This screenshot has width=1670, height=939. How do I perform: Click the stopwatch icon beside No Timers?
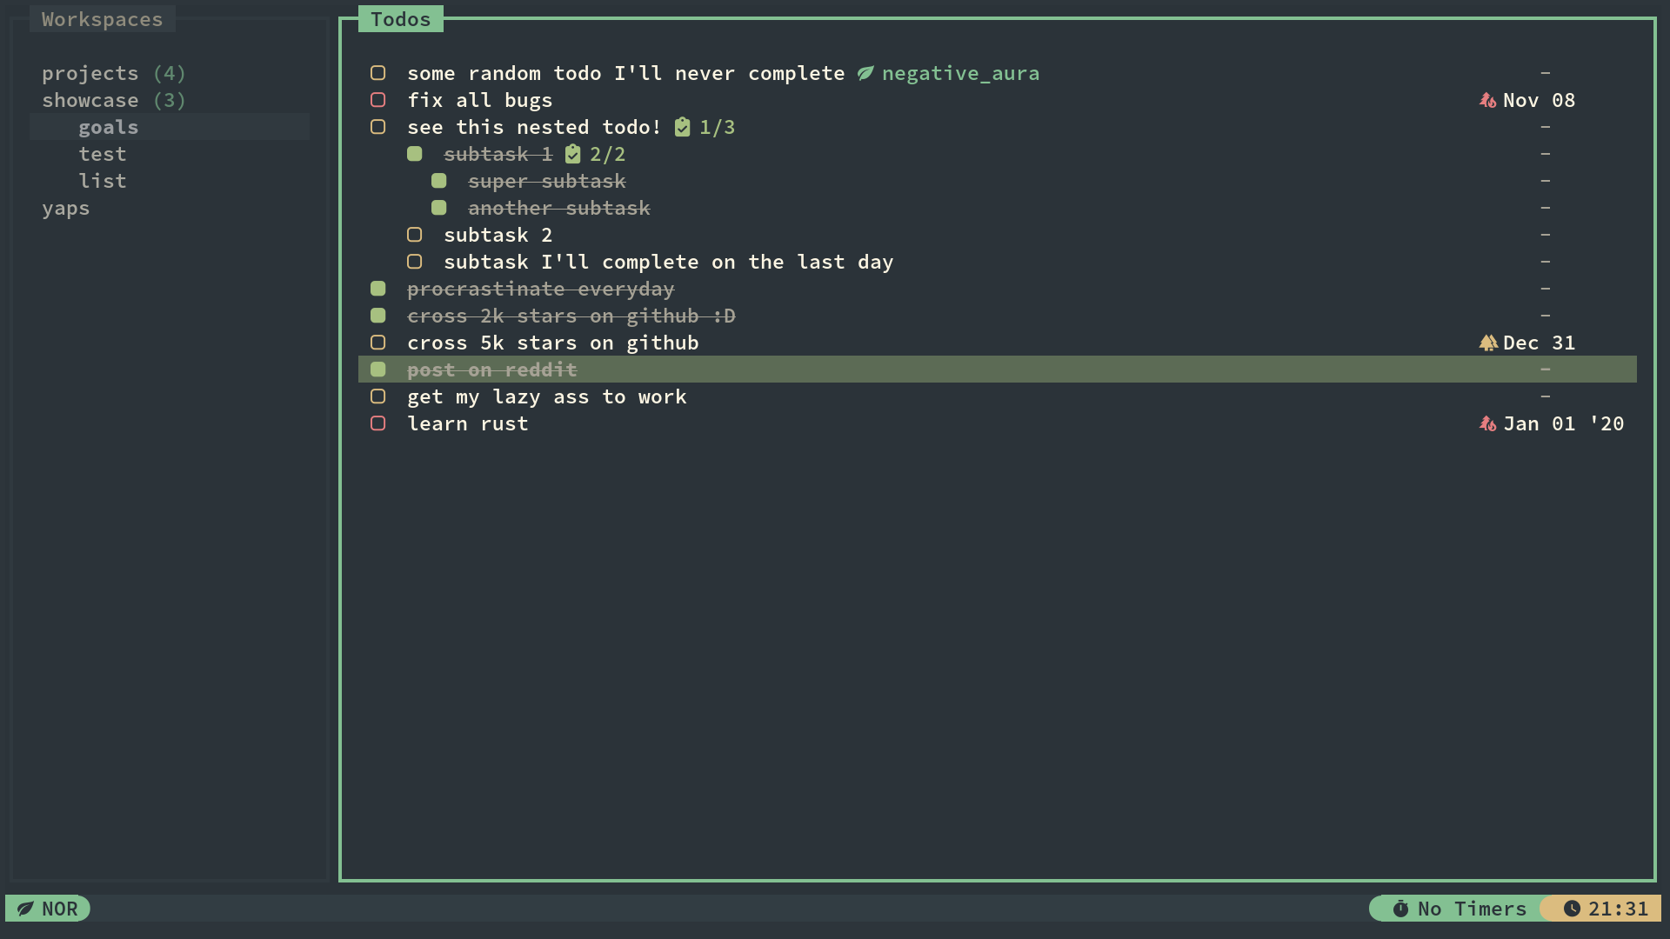pos(1400,909)
